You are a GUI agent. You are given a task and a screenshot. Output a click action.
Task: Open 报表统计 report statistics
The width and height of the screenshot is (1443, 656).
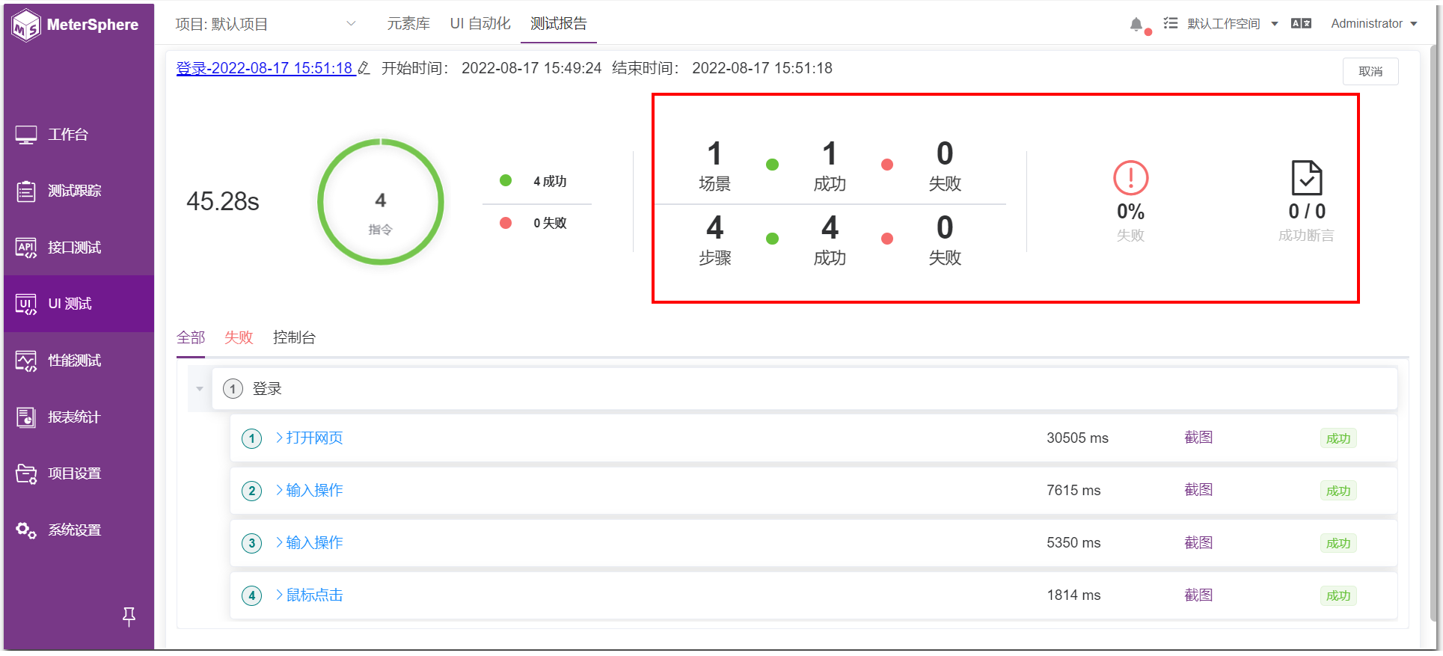pos(79,417)
